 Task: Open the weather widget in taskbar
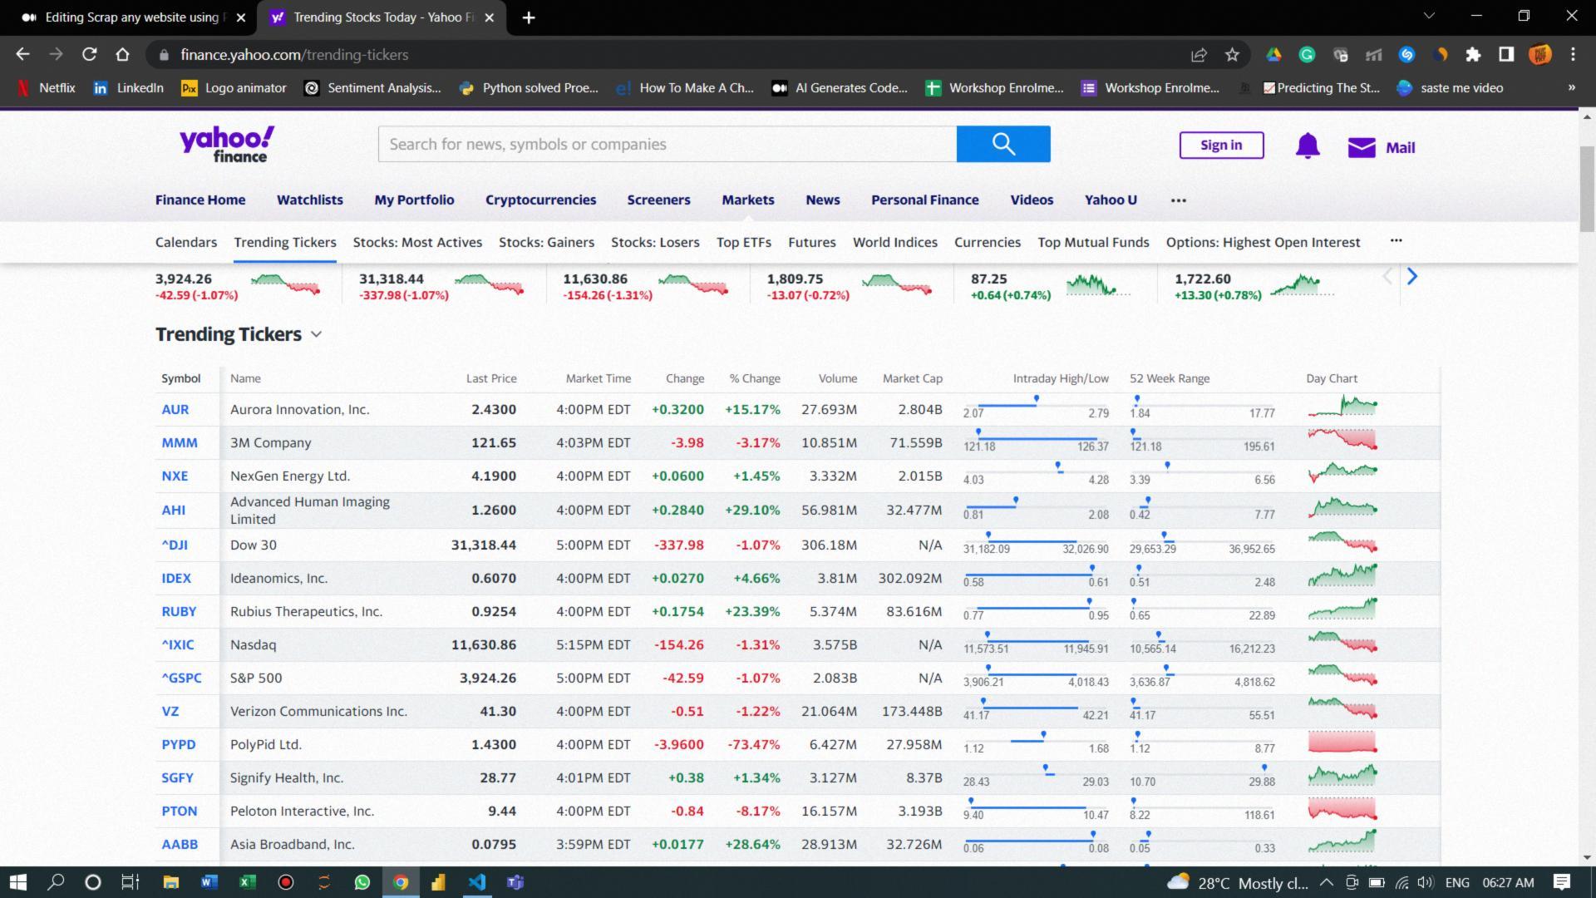[1237, 882]
